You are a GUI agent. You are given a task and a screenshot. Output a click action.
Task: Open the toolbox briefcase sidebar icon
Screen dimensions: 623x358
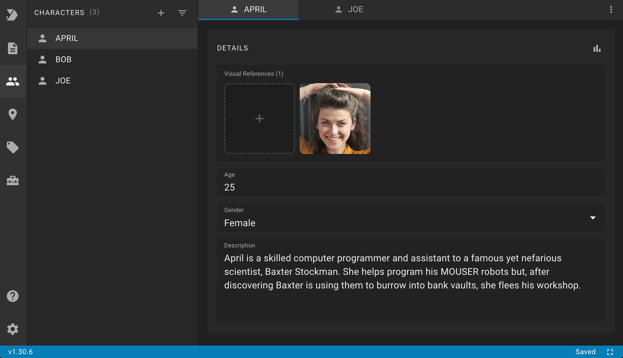click(13, 180)
